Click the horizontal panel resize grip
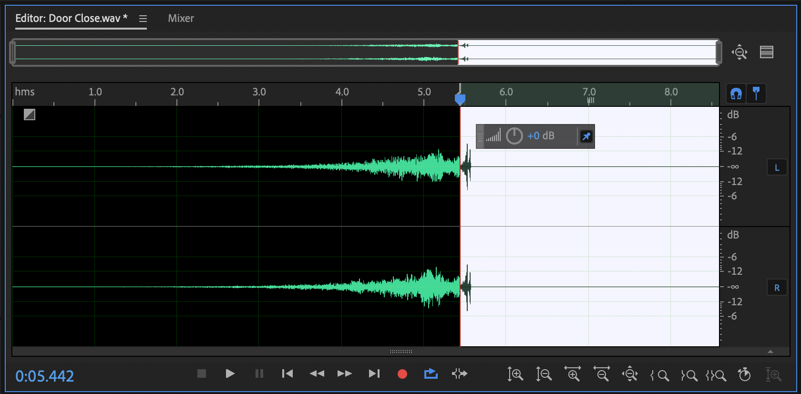The height and width of the screenshot is (394, 801). (401, 352)
